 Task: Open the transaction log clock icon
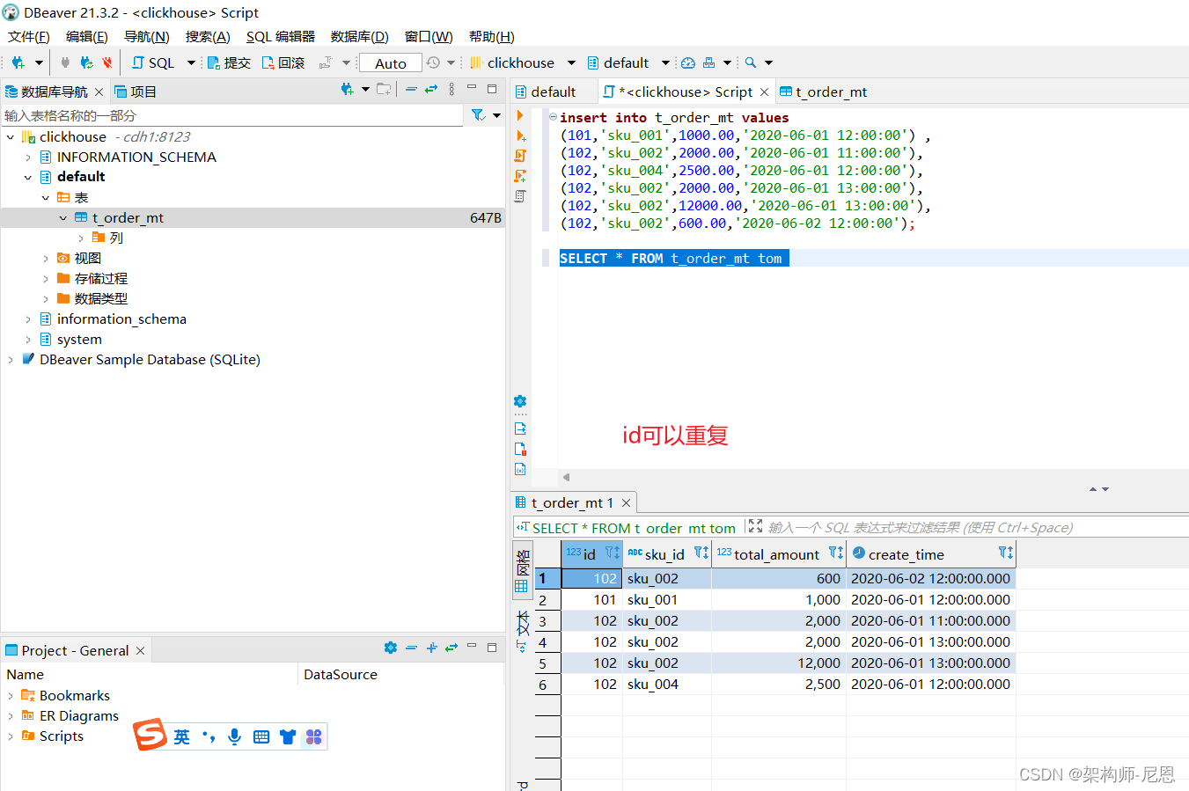[x=433, y=62]
